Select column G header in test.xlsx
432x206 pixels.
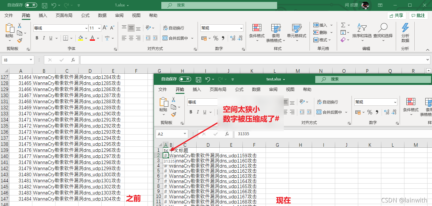[277, 145]
